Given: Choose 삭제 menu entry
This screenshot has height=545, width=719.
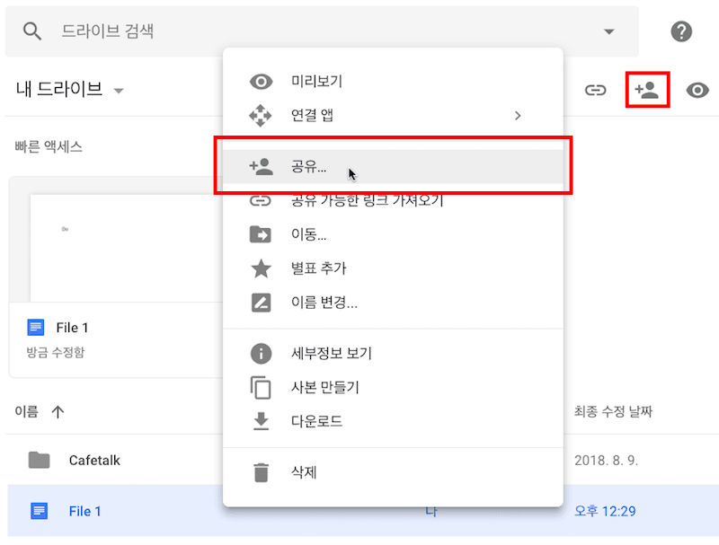Looking at the screenshot, I should 393,472.
